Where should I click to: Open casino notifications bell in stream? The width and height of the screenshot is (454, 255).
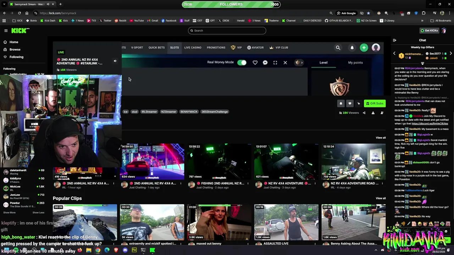coord(352,47)
